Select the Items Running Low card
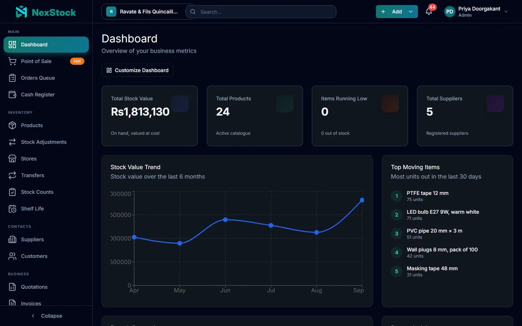This screenshot has width=522, height=326. tap(360, 116)
